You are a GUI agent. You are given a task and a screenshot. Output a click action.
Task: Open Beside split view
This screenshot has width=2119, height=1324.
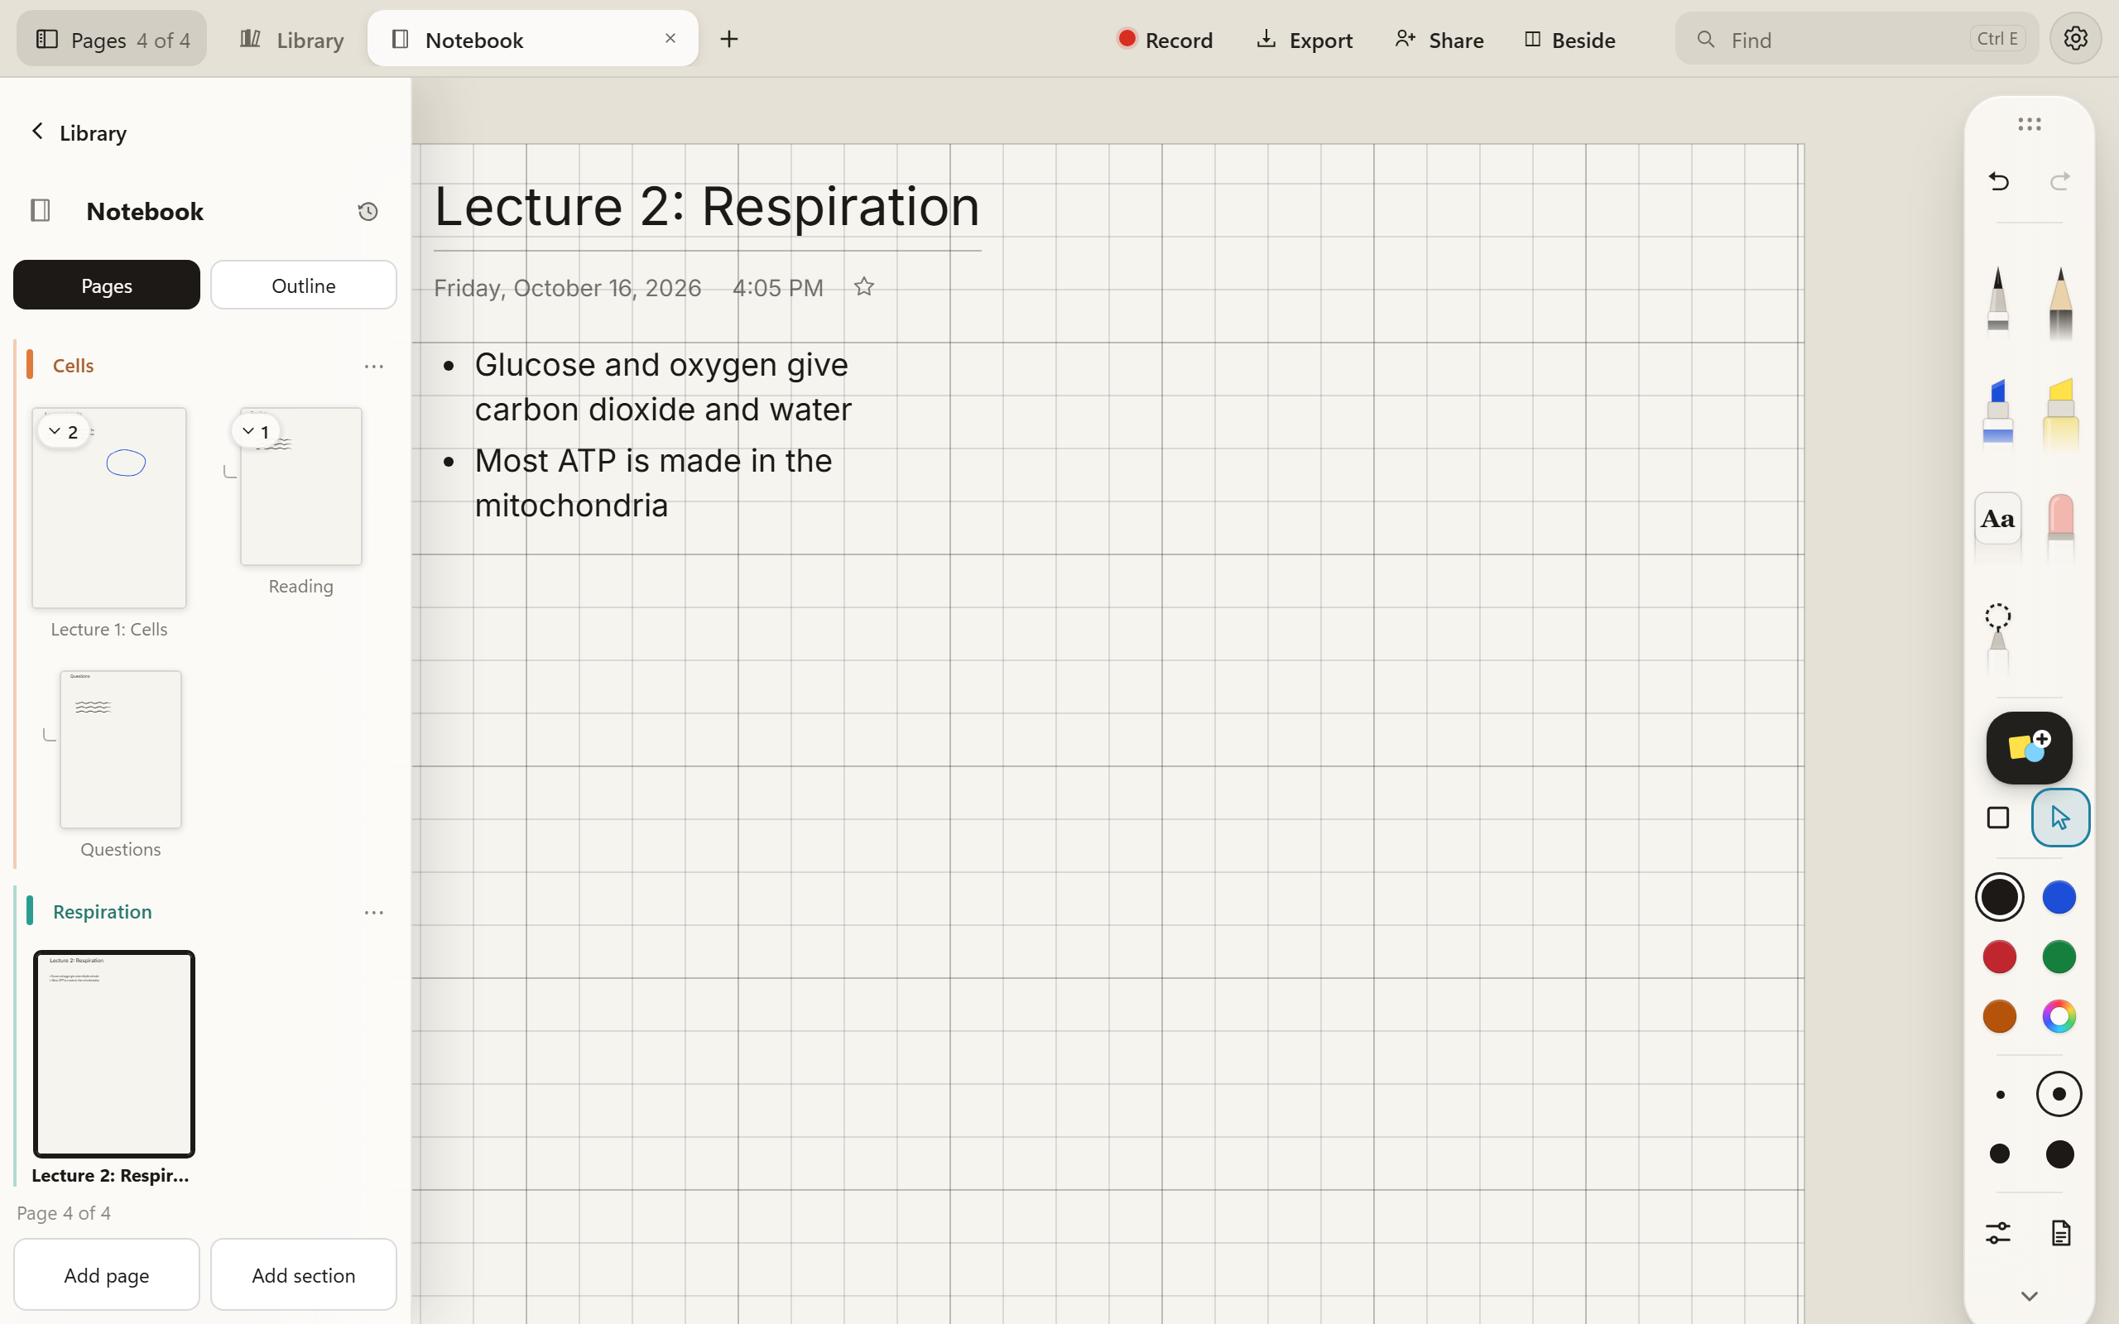(1569, 40)
